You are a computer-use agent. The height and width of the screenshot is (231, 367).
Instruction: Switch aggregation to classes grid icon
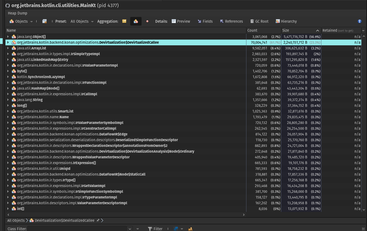(x=124, y=21)
